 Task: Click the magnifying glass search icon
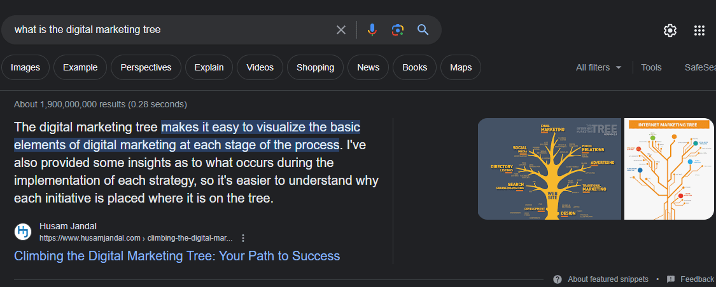423,30
